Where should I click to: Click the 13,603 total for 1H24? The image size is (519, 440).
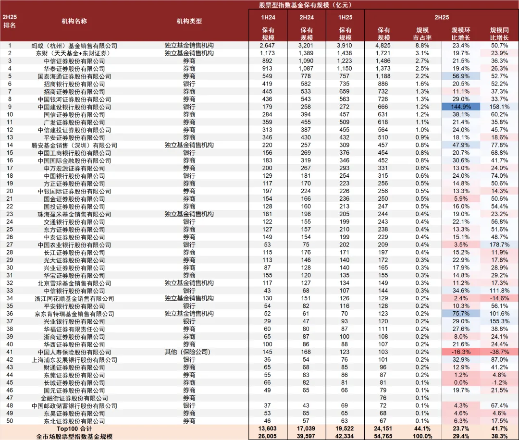[268, 429]
